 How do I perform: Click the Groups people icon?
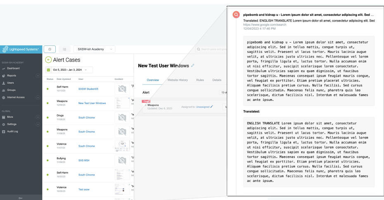[x=3, y=90]
